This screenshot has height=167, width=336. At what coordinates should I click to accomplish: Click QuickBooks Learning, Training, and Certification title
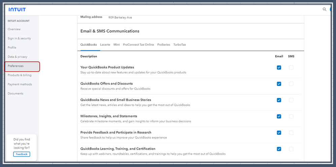point(118,149)
